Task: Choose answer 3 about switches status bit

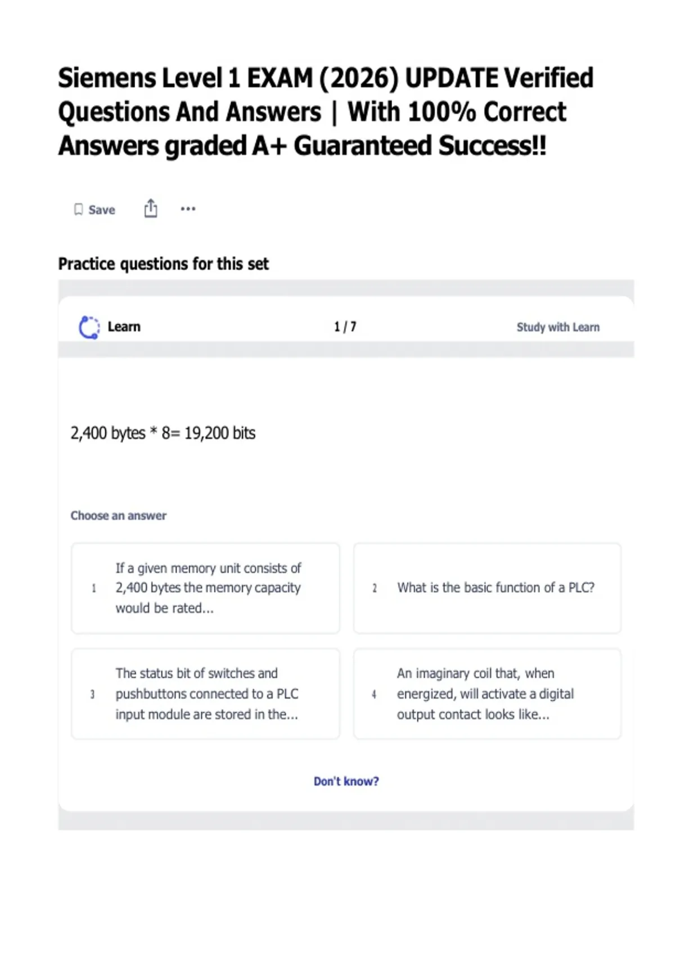Action: pos(205,694)
